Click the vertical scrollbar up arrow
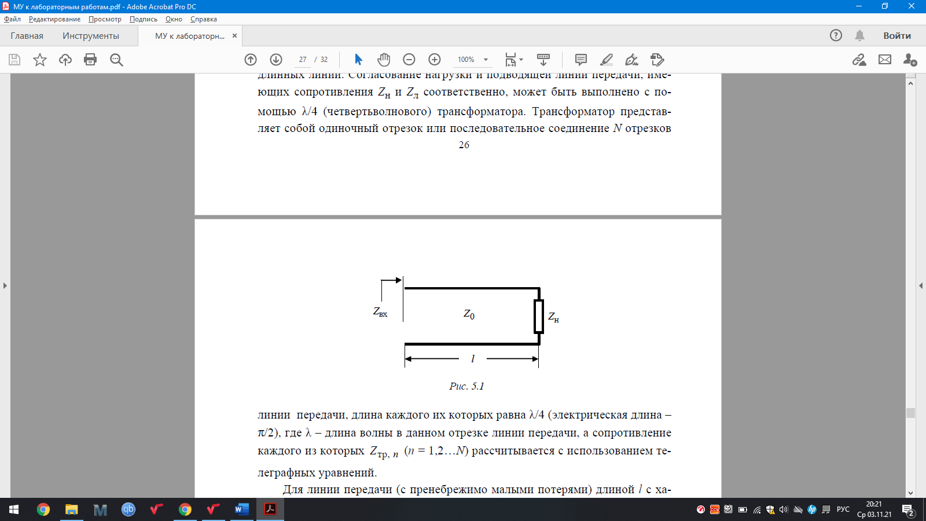Image resolution: width=926 pixels, height=521 pixels. (911, 83)
